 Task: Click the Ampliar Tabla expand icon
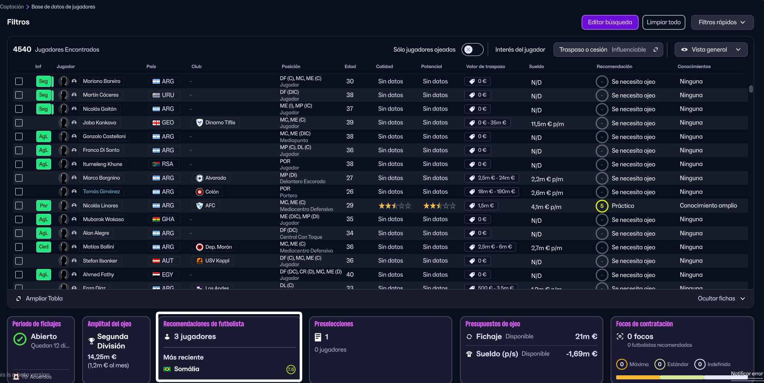point(19,299)
